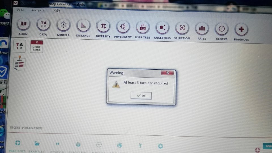Open the DIVERSITY pi icon
Image resolution: width=272 pixels, height=153 pixels.
click(103, 26)
